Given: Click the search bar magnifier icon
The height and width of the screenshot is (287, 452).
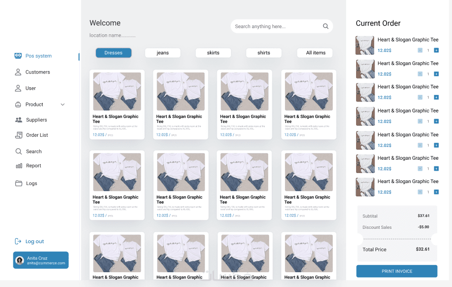Looking at the screenshot, I should pos(326,26).
